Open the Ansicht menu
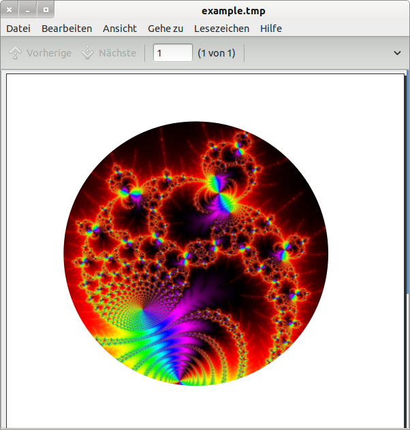This screenshot has height=430, width=410. [120, 29]
